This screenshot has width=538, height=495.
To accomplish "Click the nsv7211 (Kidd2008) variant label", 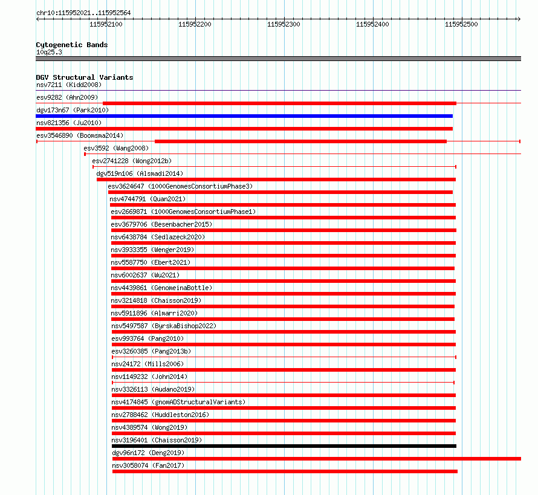I will point(69,85).
